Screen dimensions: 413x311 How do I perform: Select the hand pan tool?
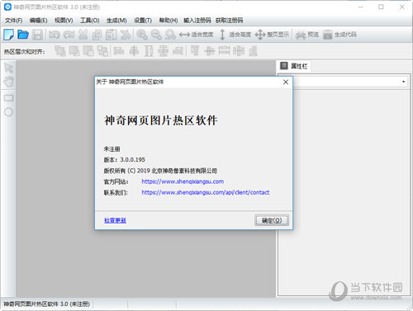pos(8,82)
